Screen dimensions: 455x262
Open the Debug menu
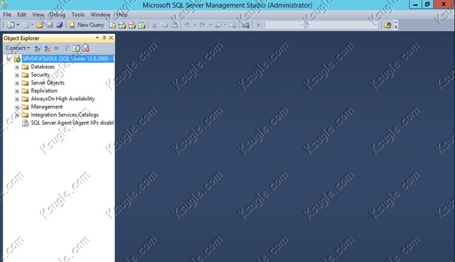57,14
